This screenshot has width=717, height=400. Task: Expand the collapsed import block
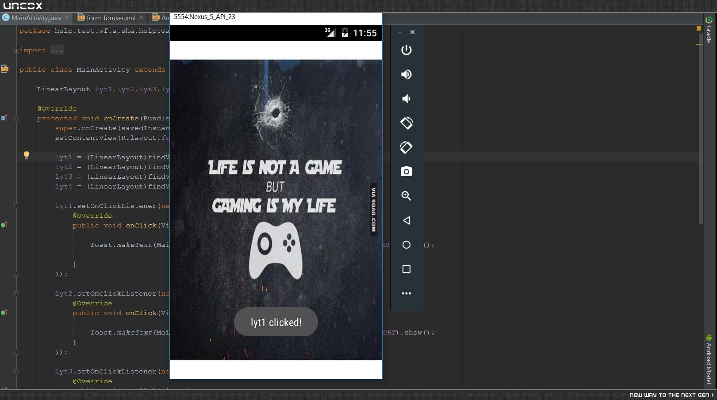point(16,50)
